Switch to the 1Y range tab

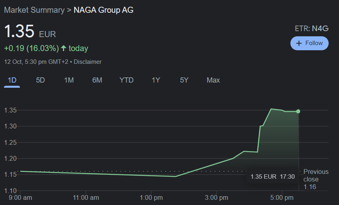pos(156,80)
